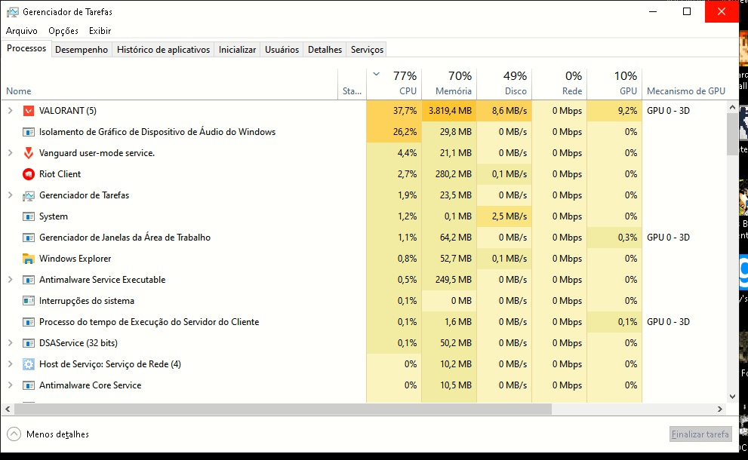Click the vertical scrollbar thumb
The height and width of the screenshot is (460, 748).
[x=733, y=134]
